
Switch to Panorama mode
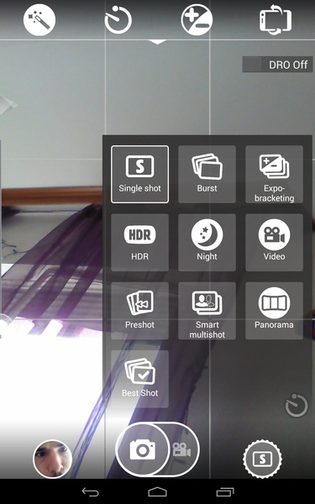[274, 311]
